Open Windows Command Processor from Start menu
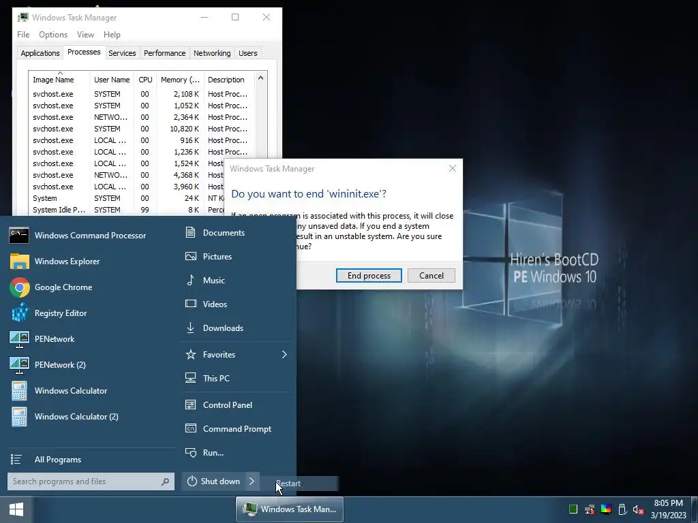 [x=89, y=235]
